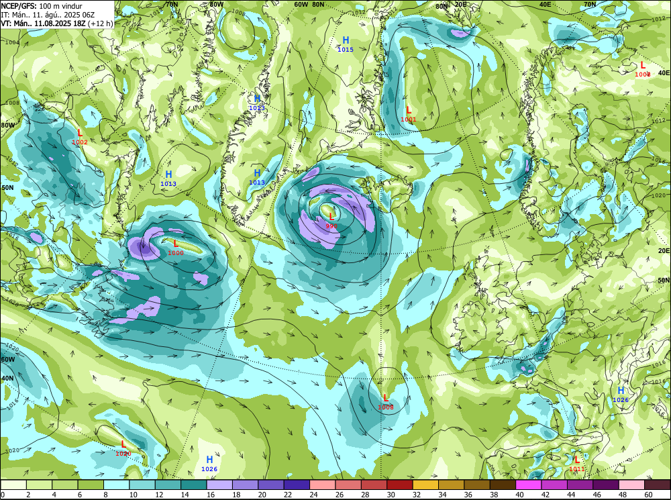The width and height of the screenshot is (671, 500).
Task: Click the pale yellow 0–2 legend swatch
Action: pyautogui.click(x=13, y=485)
